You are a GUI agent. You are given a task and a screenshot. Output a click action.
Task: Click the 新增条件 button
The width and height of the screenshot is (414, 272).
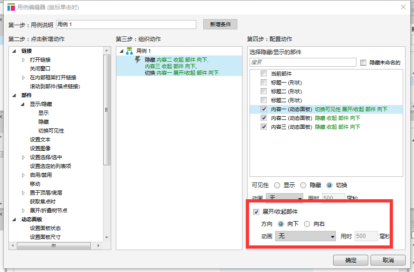pyautogui.click(x=220, y=24)
